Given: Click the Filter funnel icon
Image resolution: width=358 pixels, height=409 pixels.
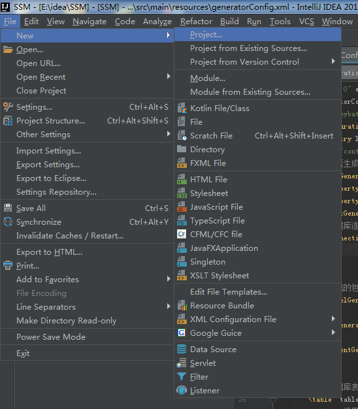Looking at the screenshot, I should (x=182, y=376).
